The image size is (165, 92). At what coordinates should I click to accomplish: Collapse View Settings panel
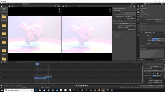click(117, 10)
